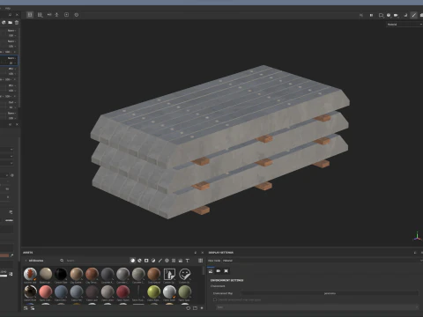Open the Material dropdown at viewport top-right
Image resolution: width=423 pixels, height=317 pixels.
[x=404, y=25]
